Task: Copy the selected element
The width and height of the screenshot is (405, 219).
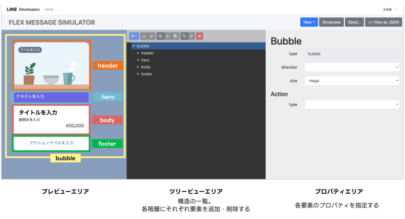Action: point(160,36)
